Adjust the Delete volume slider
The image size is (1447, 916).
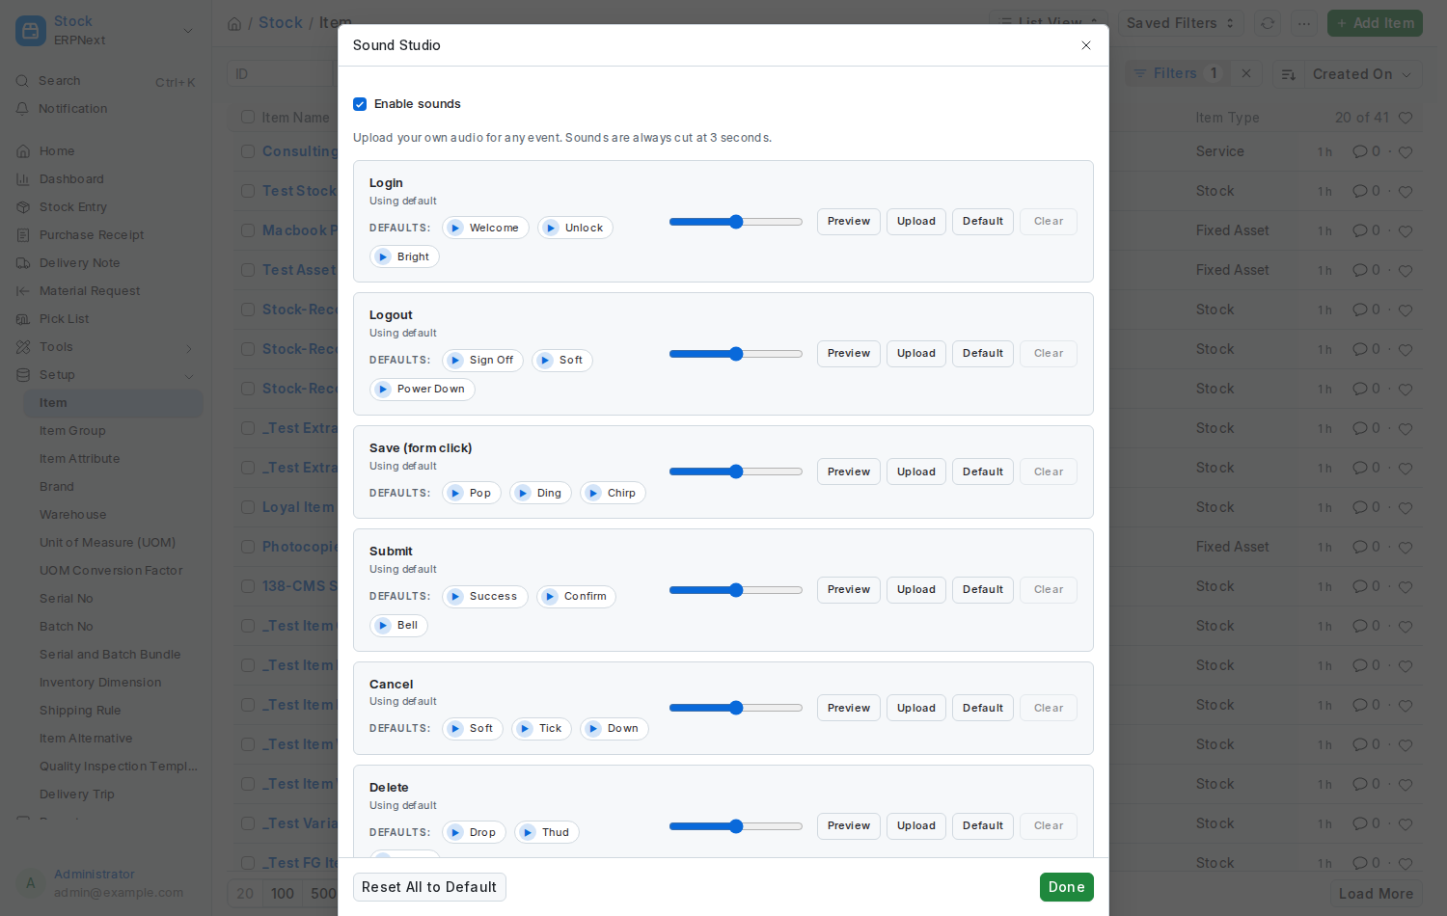click(736, 826)
